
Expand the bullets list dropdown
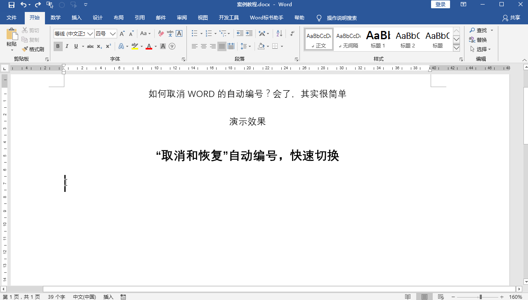pos(201,34)
